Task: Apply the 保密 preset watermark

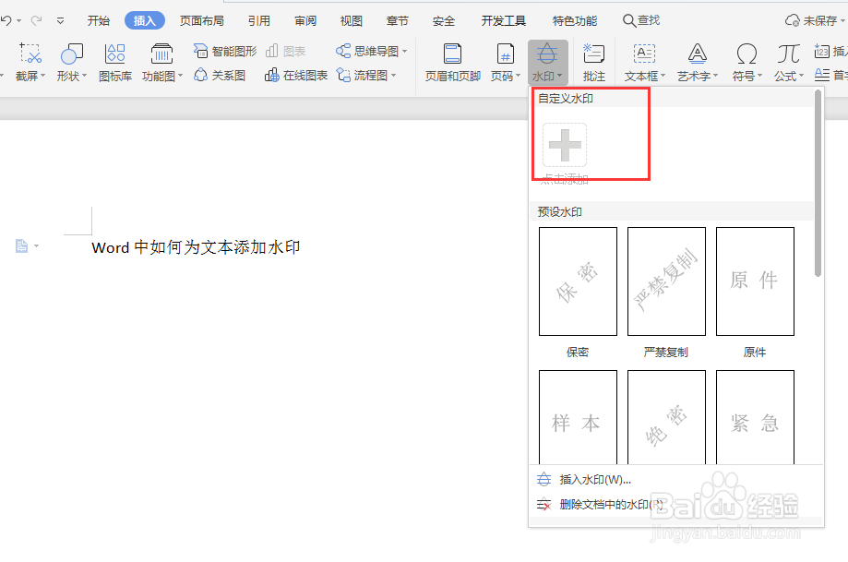Action: [x=578, y=281]
